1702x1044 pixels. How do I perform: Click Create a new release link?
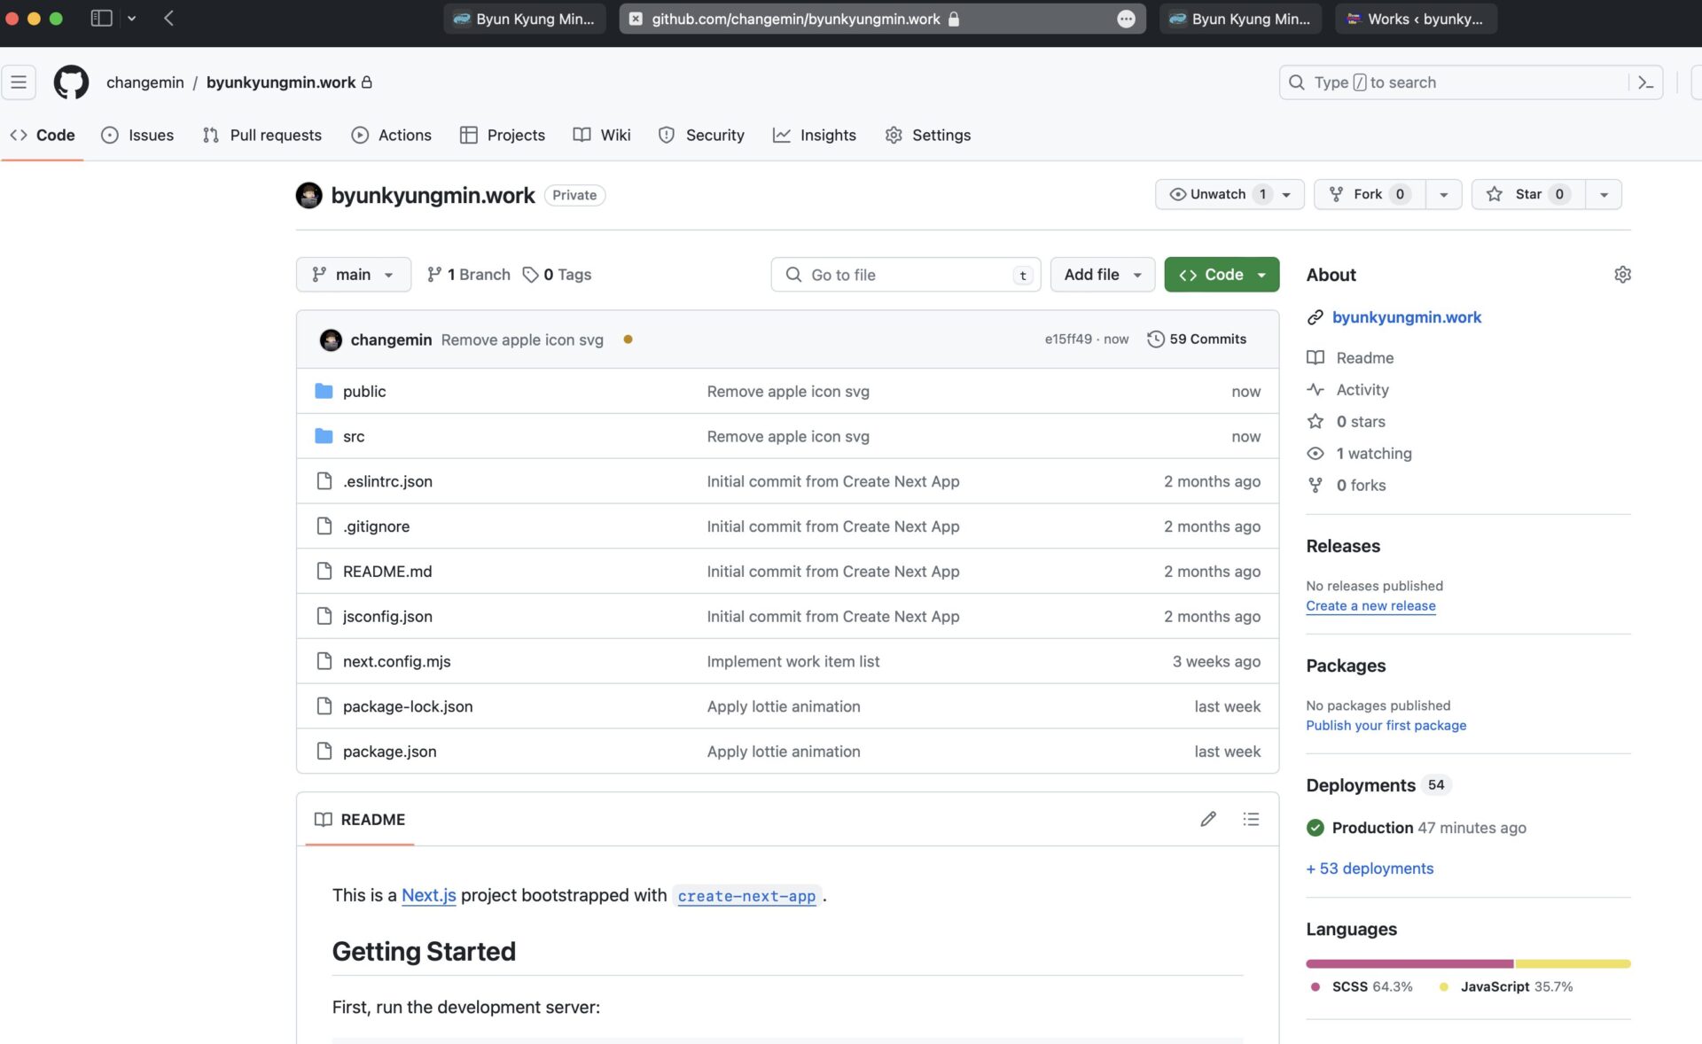click(1370, 606)
